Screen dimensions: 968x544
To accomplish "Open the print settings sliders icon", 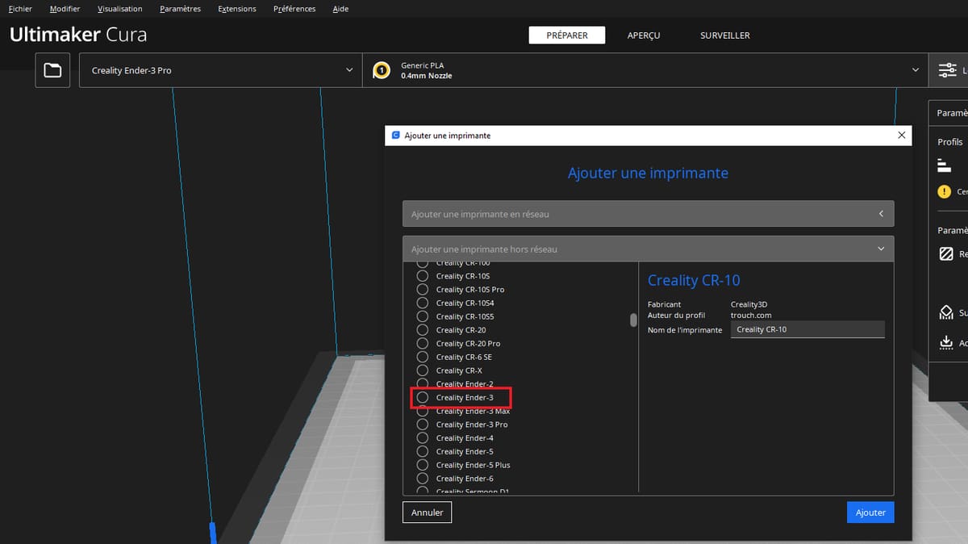I will pos(947,70).
